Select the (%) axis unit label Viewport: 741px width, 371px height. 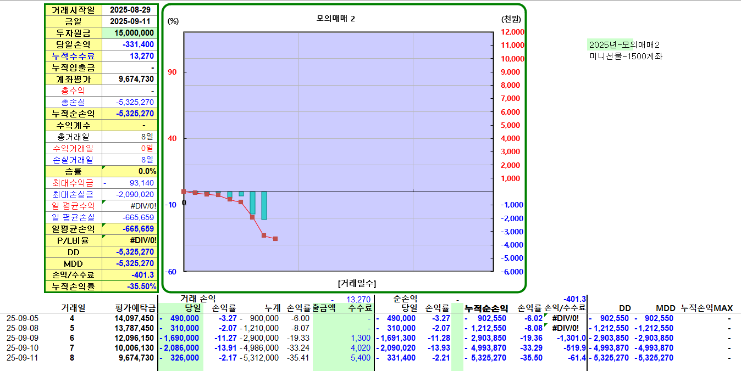173,21
